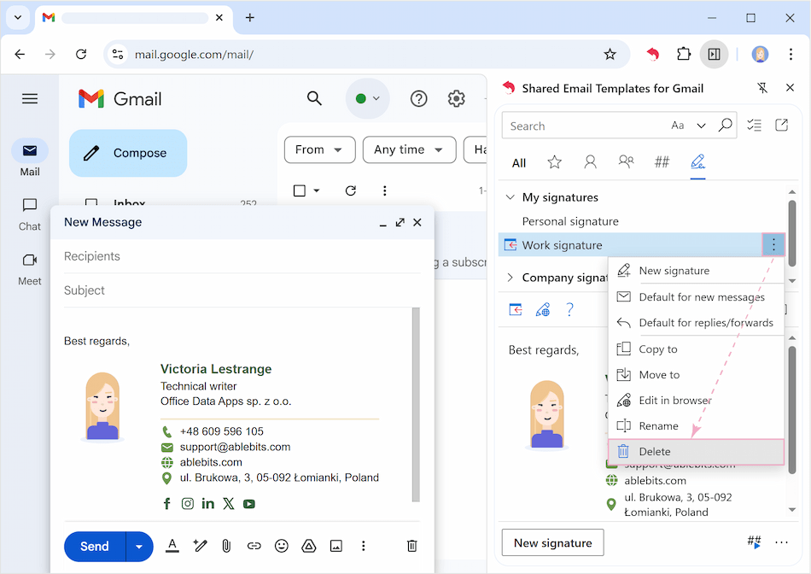Image resolution: width=811 pixels, height=574 pixels.
Task: Click the Recipients field in New Message
Action: point(242,256)
